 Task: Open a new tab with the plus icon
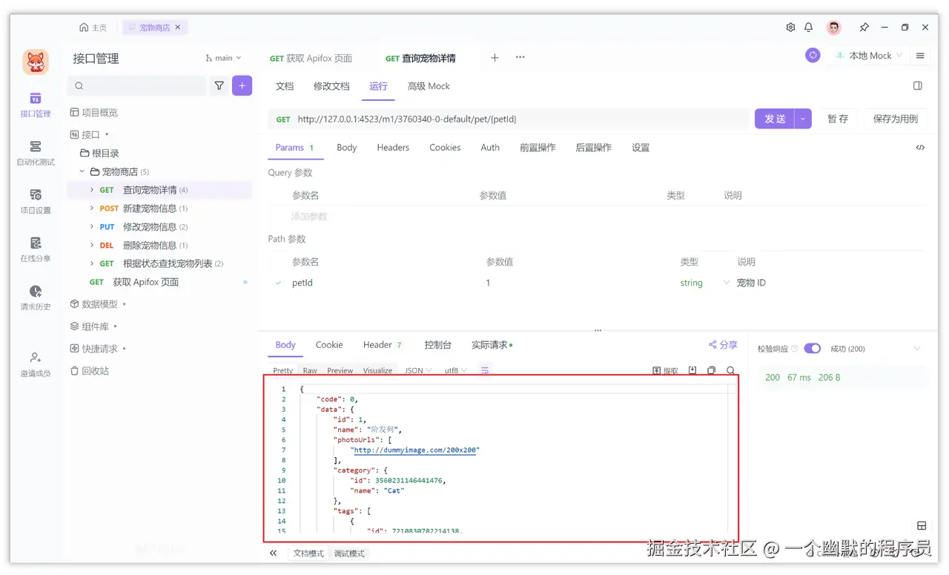(x=495, y=58)
